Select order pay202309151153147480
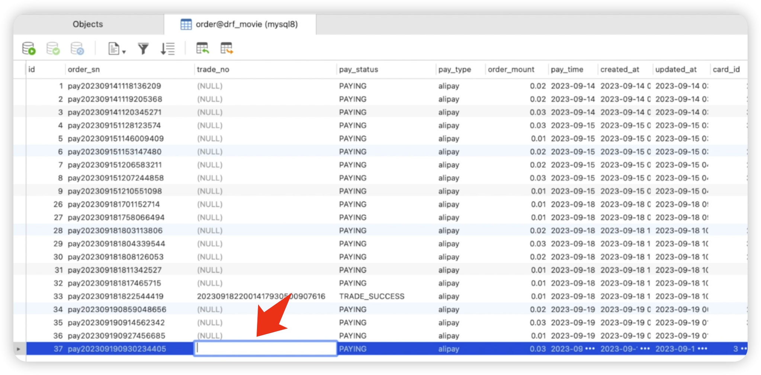The height and width of the screenshot is (375, 761). tap(115, 151)
